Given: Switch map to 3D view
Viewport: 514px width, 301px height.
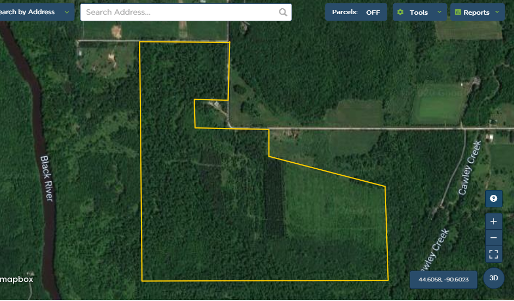Looking at the screenshot, I should 494,278.
